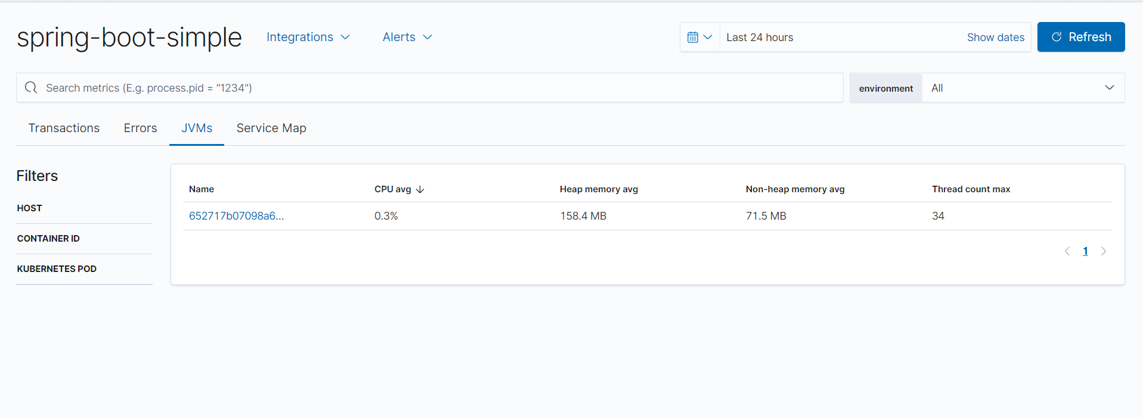This screenshot has width=1143, height=419.
Task: Click the Show dates link
Action: pos(995,37)
